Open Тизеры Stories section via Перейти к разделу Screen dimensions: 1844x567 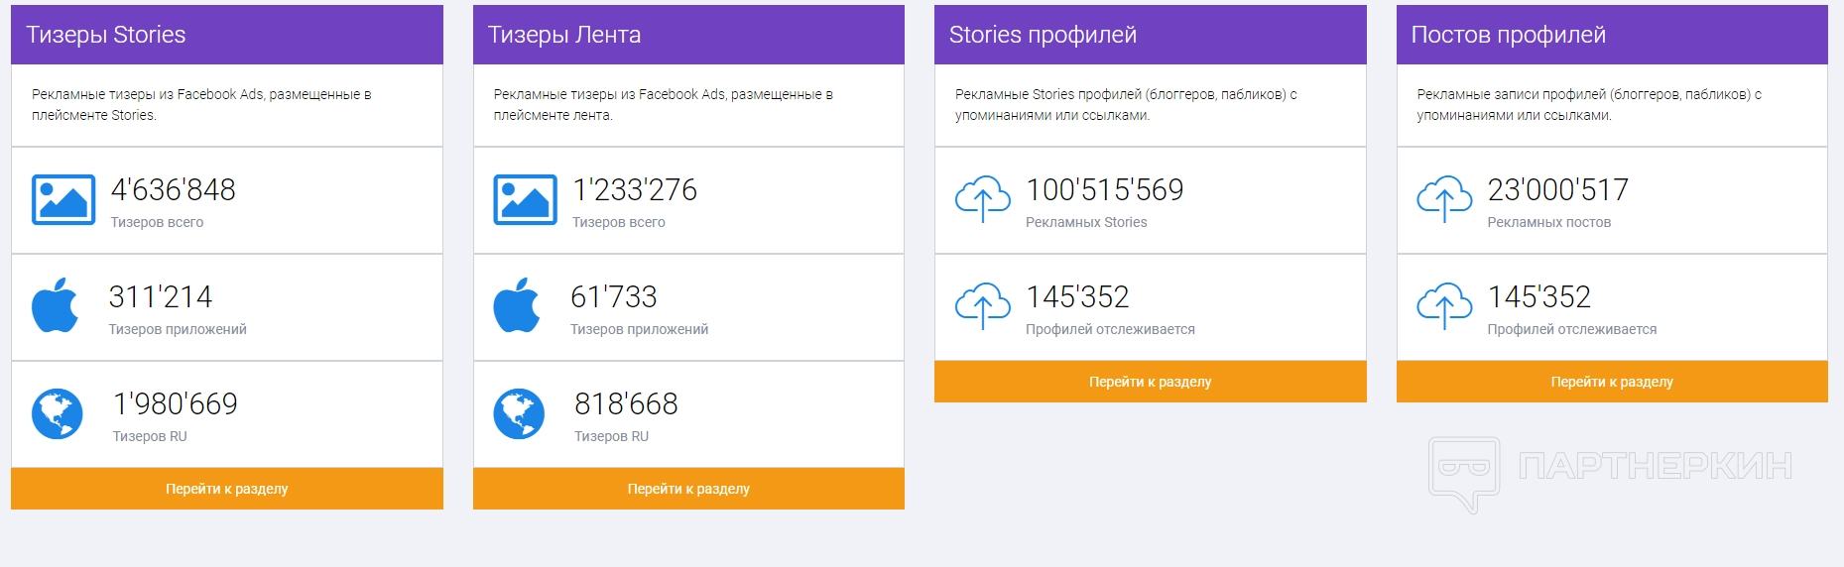(x=227, y=489)
